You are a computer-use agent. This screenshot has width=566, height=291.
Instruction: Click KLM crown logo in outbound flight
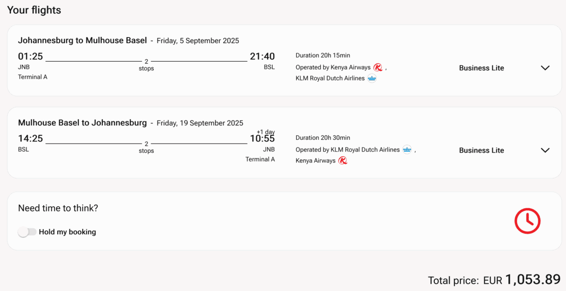(x=372, y=78)
